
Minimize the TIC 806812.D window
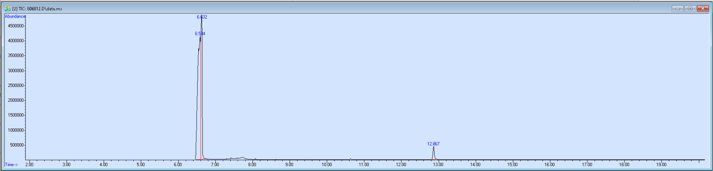click(677, 8)
